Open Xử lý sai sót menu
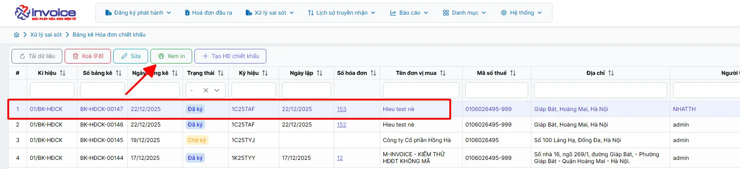The height and width of the screenshot is (169, 740). pos(270,13)
